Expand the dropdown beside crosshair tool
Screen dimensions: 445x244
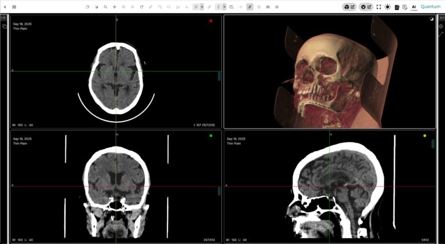tap(202, 7)
